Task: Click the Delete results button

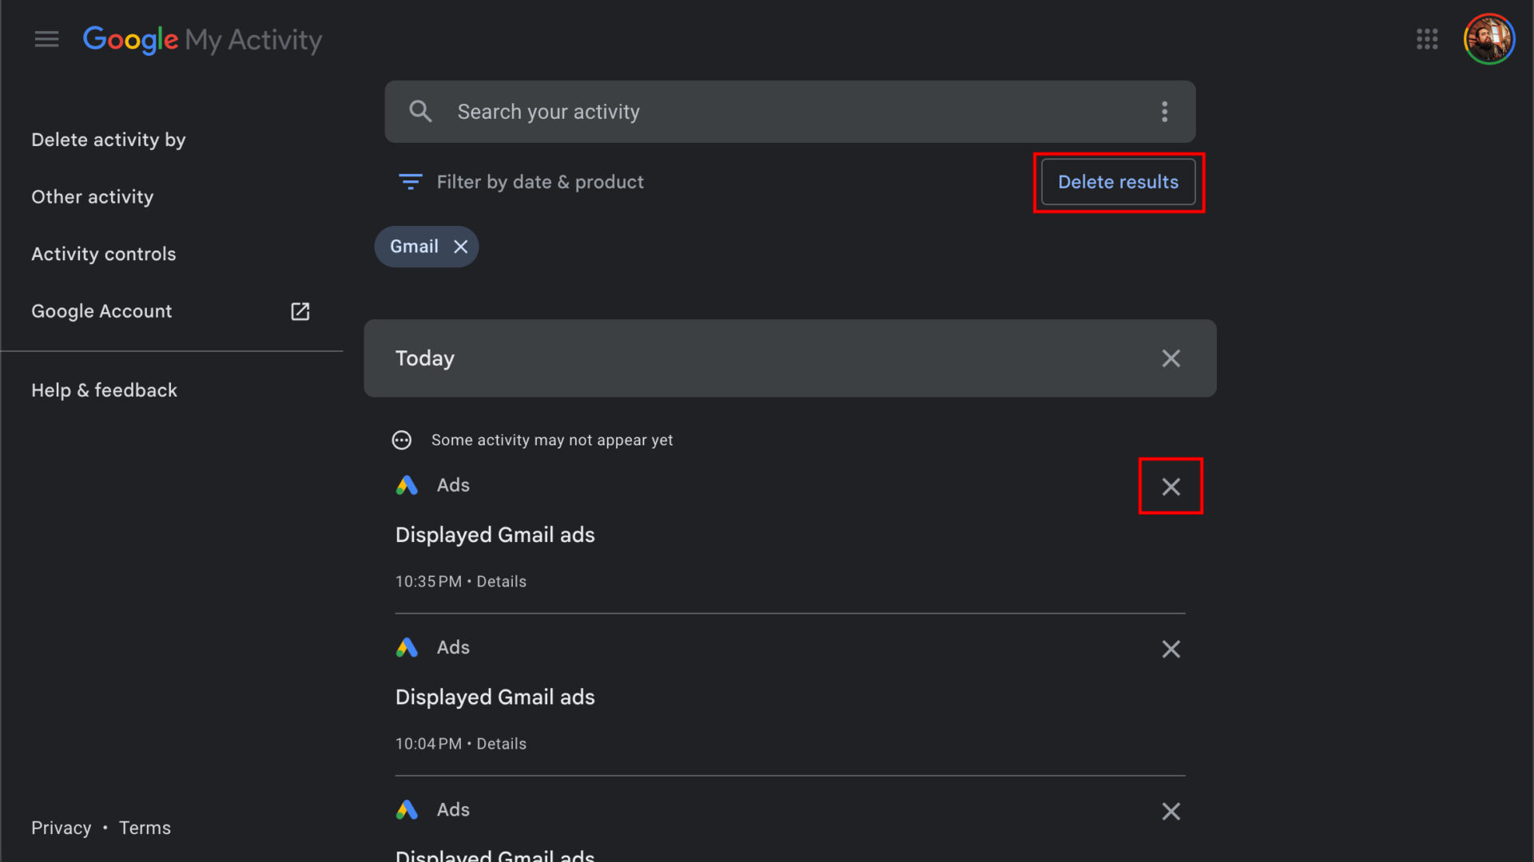Action: 1118,182
